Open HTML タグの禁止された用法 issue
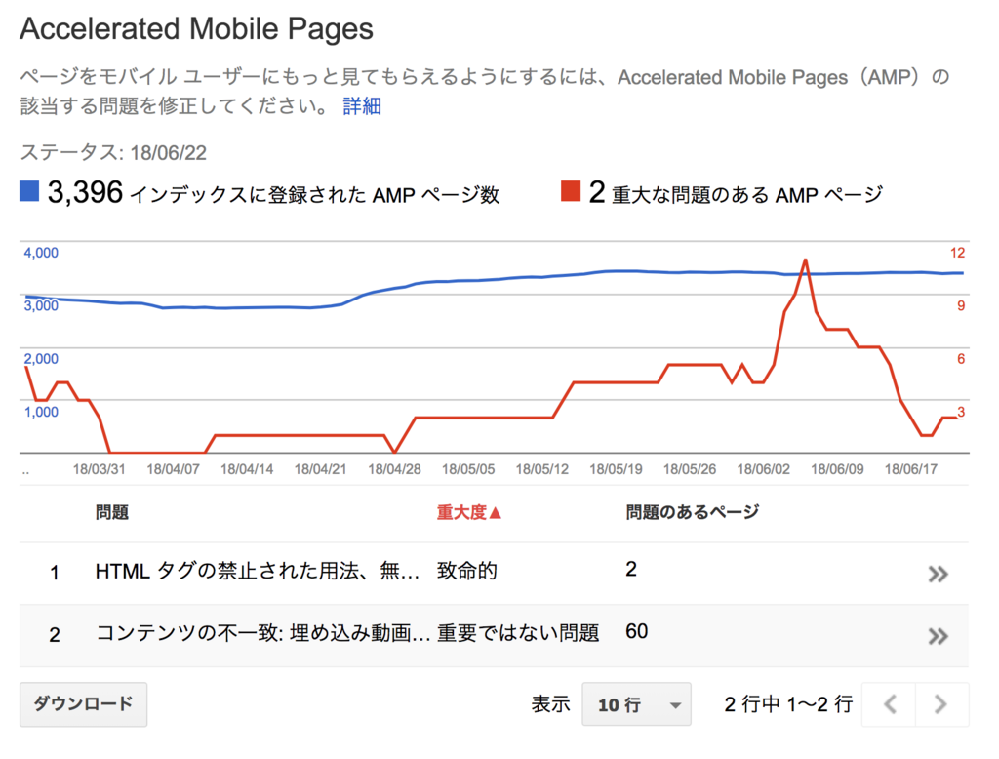Image resolution: width=999 pixels, height=759 pixels. (x=258, y=571)
